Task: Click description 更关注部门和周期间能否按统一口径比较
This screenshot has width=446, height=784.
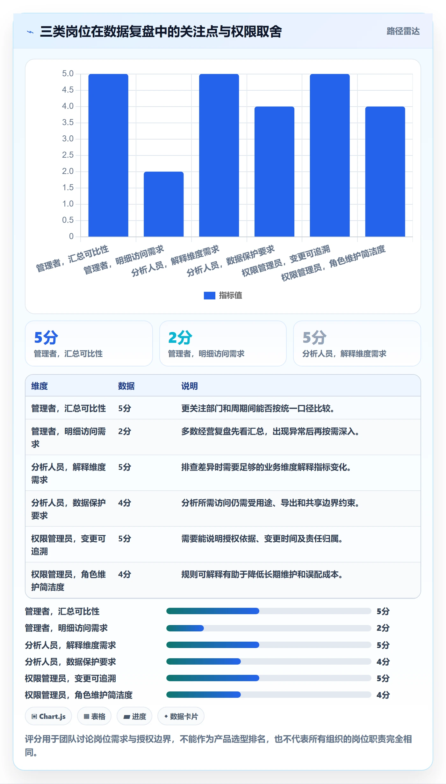Action: pos(258,408)
